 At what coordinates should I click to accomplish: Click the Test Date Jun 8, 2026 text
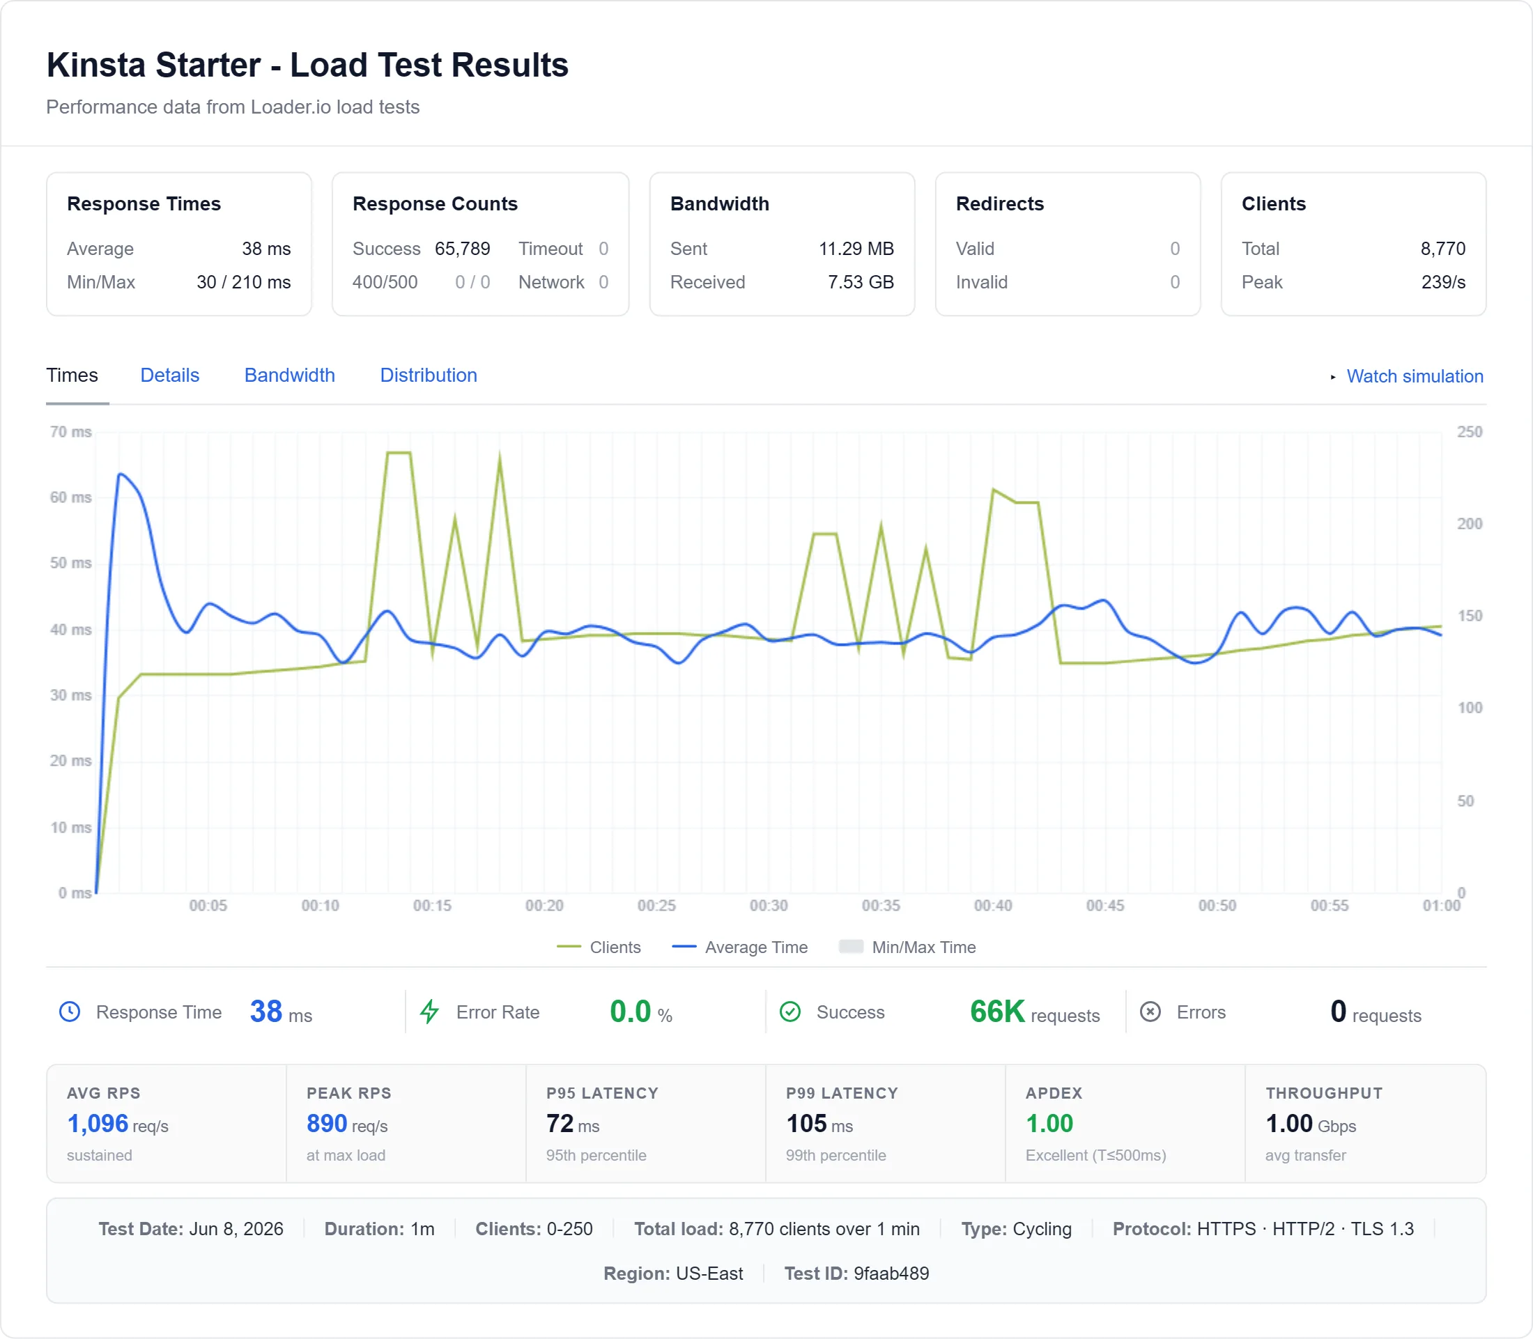[191, 1229]
